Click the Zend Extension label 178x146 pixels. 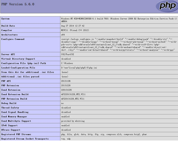pos(11,90)
